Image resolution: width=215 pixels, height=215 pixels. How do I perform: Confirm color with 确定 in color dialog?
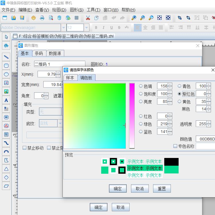point(118,189)
